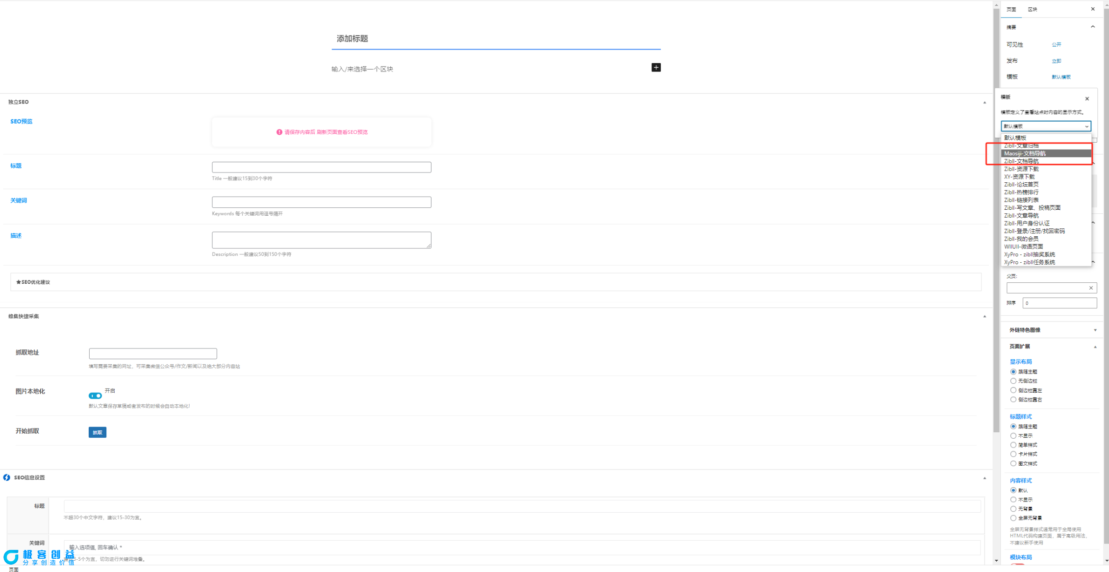This screenshot has height=572, width=1109.
Task: Click the 抓取 fetch button
Action: click(97, 432)
